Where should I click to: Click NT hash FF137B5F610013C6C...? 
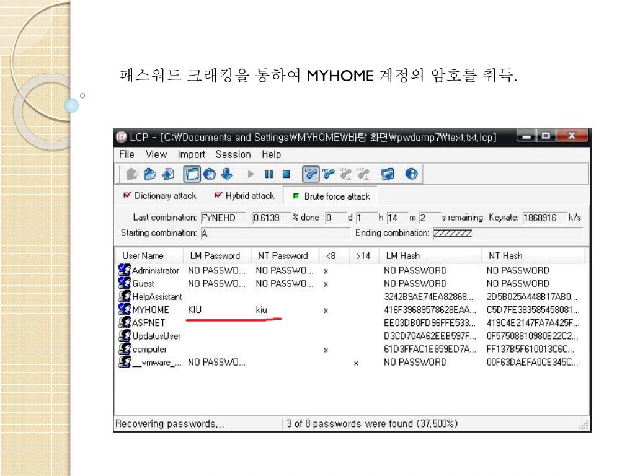click(531, 350)
